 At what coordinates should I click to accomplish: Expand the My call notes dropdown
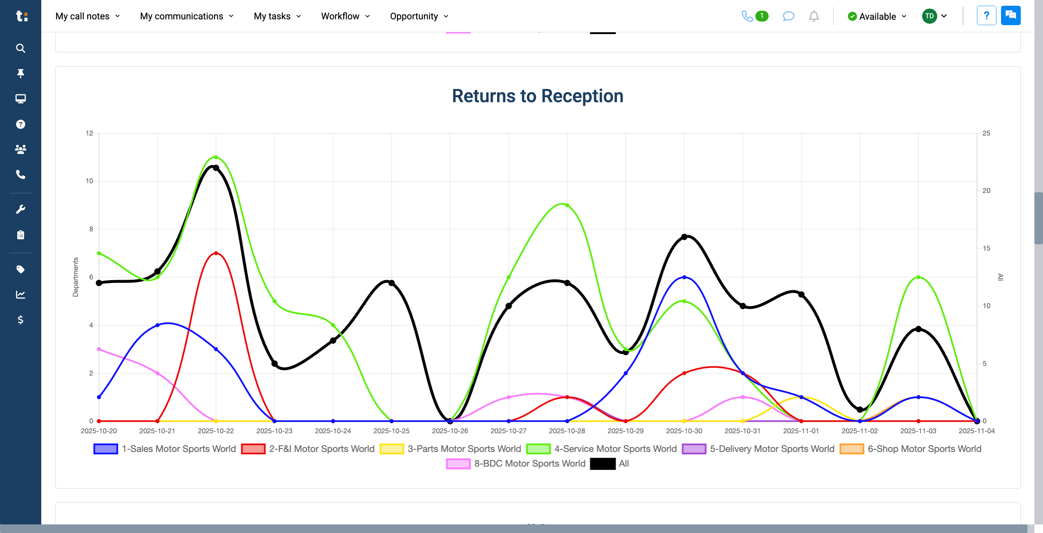point(88,16)
